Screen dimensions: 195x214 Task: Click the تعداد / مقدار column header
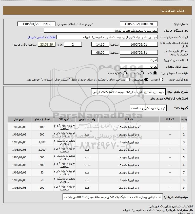pyautogui.click(x=42, y=120)
